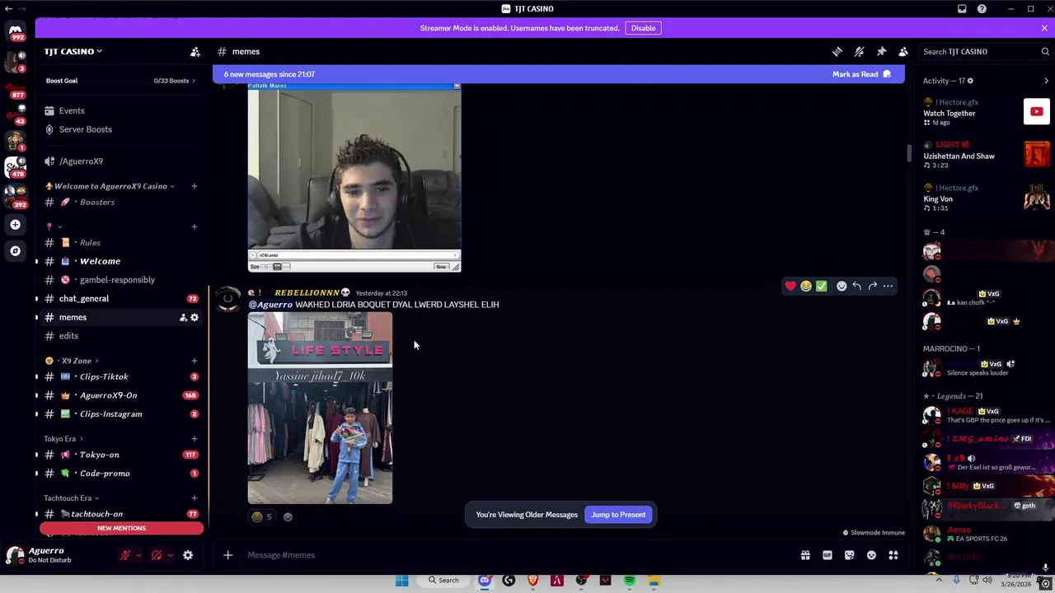Open Rules channel
Image resolution: width=1055 pixels, height=593 pixels.
[120, 242]
